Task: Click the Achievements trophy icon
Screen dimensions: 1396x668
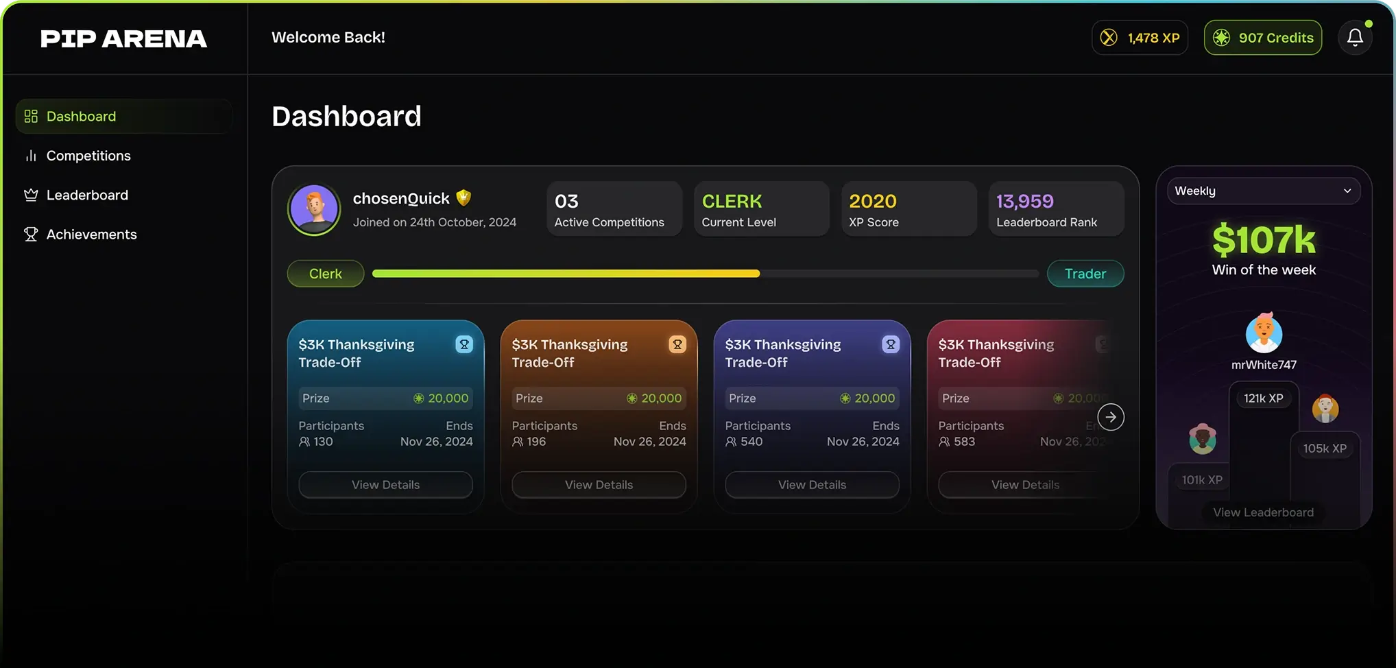Action: pos(31,234)
